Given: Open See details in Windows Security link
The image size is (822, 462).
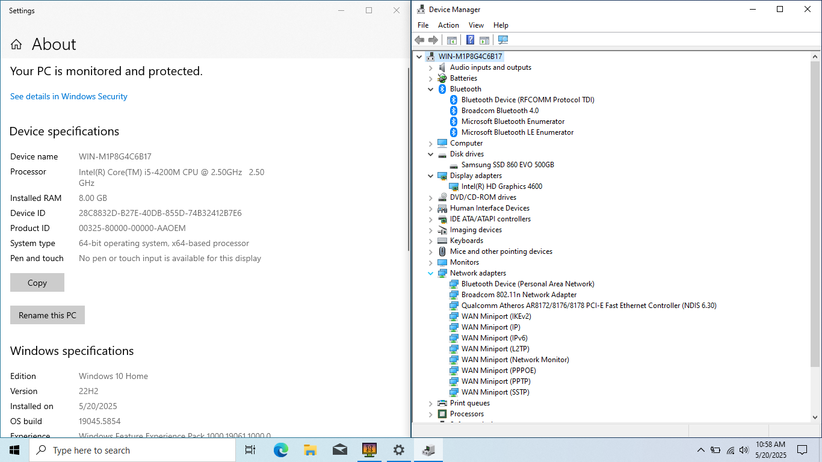Looking at the screenshot, I should coord(69,96).
